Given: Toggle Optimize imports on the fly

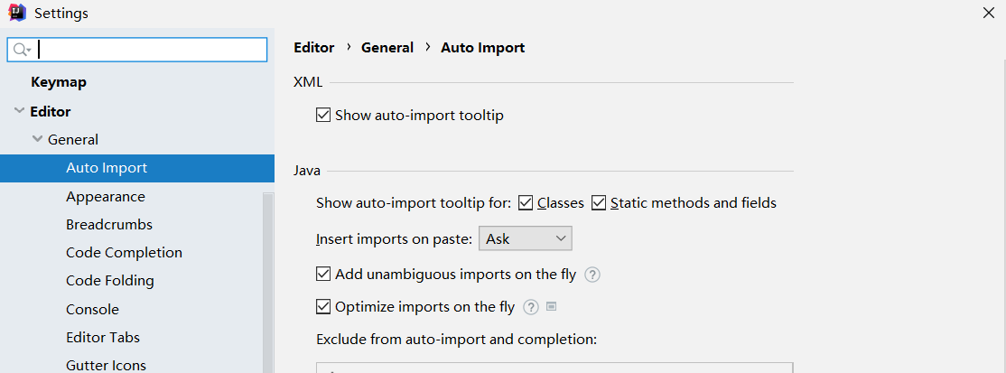Looking at the screenshot, I should click(323, 307).
